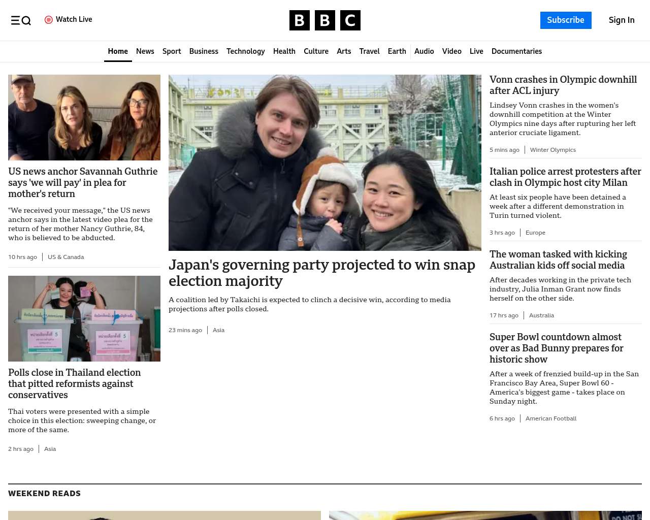Follow the Winter Olympics category tag

[552, 150]
